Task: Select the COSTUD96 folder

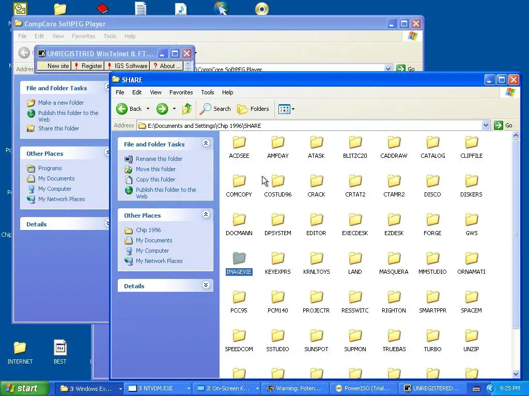Action: tap(277, 186)
